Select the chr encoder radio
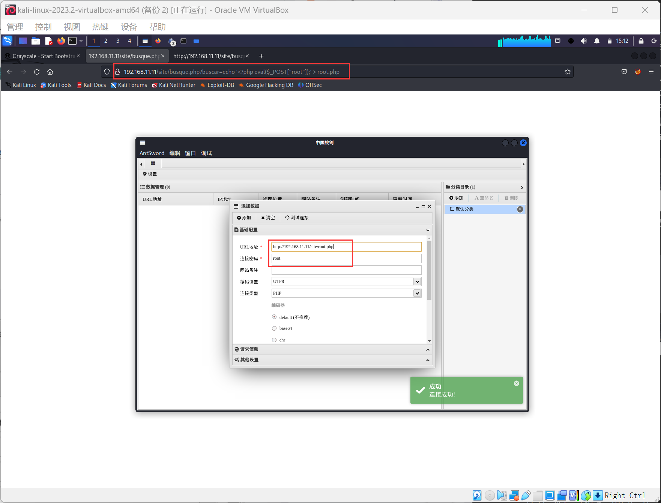The height and width of the screenshot is (503, 661). pyautogui.click(x=274, y=340)
